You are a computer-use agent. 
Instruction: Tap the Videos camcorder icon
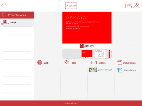coord(94,62)
